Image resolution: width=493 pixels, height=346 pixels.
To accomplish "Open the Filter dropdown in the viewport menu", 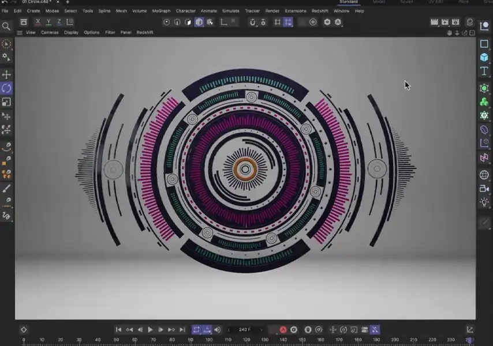I will 110,32.
